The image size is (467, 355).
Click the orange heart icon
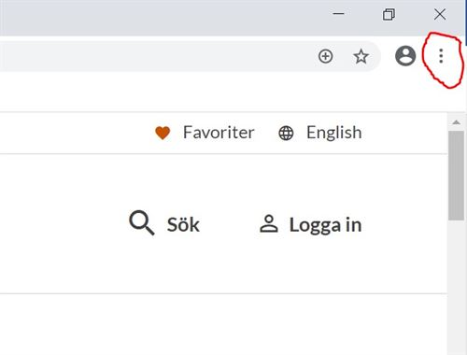pyautogui.click(x=163, y=133)
